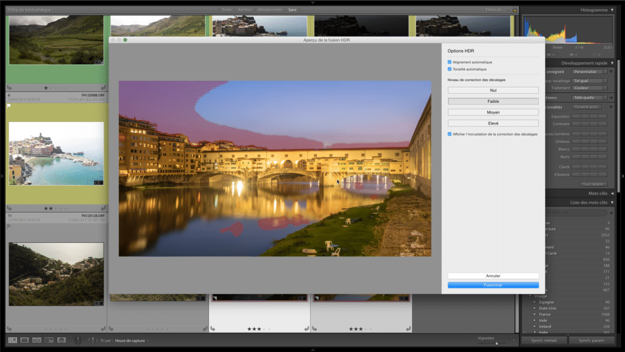Select the 'Texte' filter tab

[x=227, y=10]
